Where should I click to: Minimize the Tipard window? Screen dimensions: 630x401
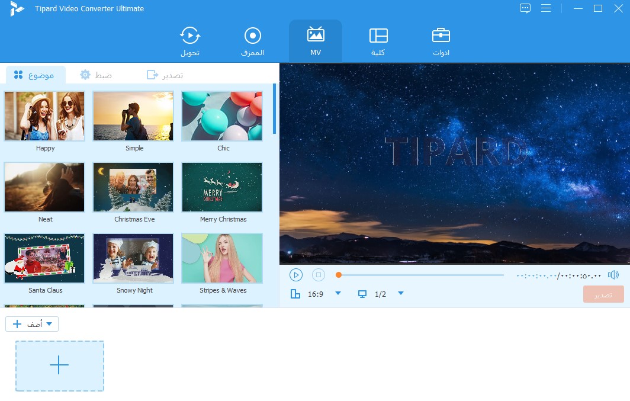coord(578,8)
